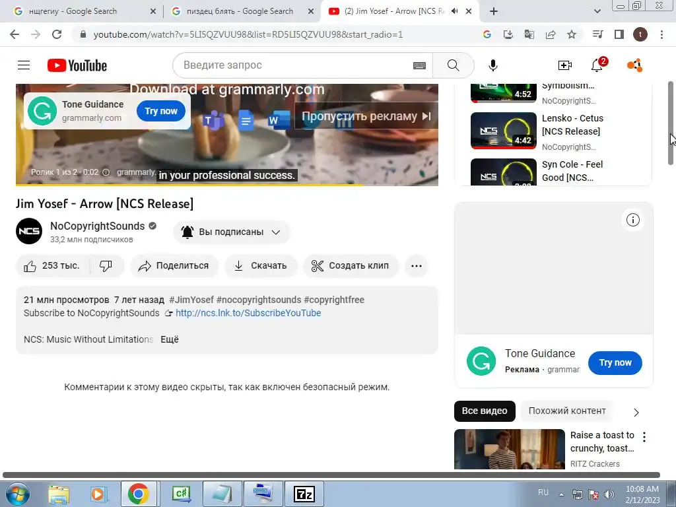
Task: Open the translate page icon in address bar
Action: (x=529, y=34)
